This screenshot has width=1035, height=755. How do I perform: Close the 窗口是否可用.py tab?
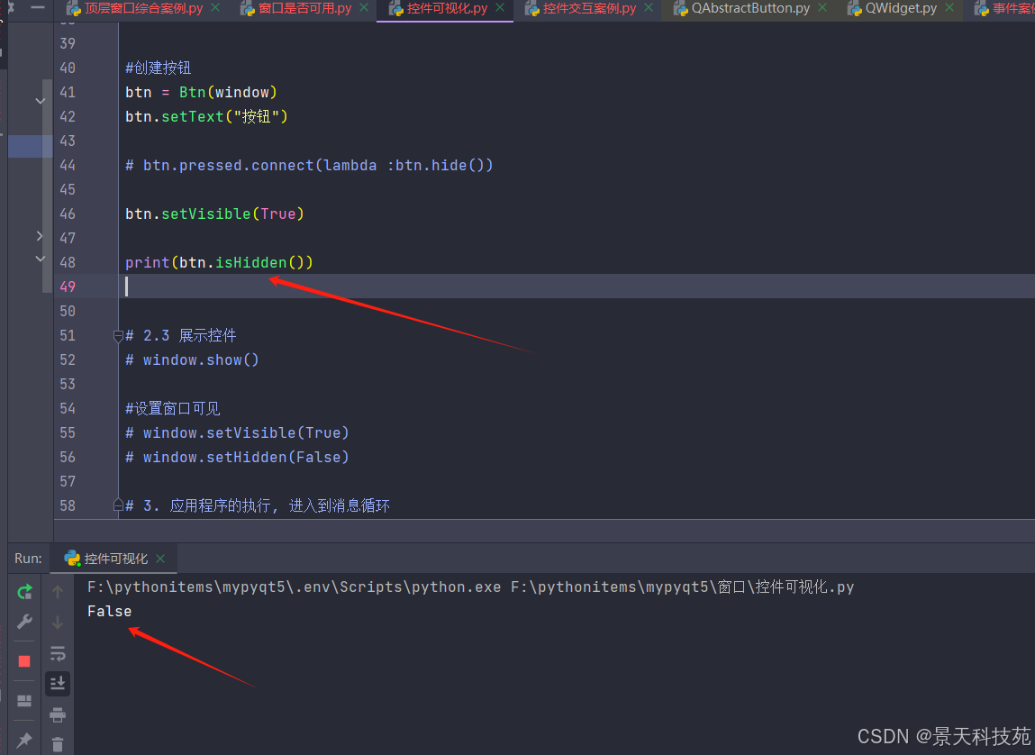[x=364, y=8]
